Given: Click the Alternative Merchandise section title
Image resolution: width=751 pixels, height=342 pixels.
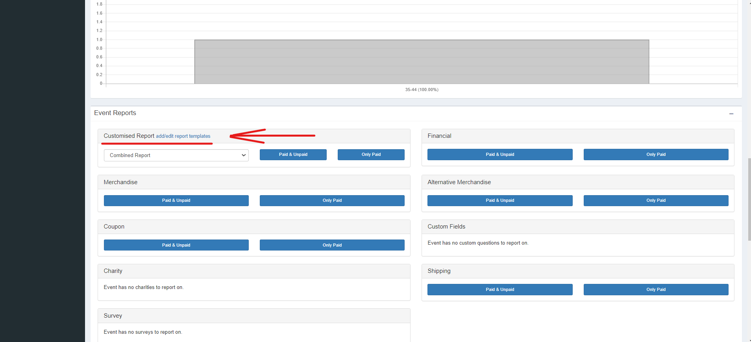Looking at the screenshot, I should pyautogui.click(x=459, y=182).
